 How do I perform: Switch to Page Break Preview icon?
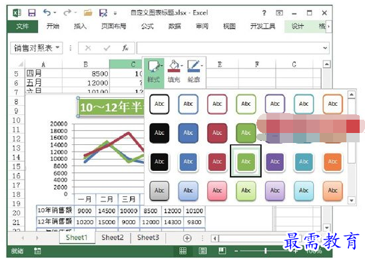pyautogui.click(x=222, y=251)
